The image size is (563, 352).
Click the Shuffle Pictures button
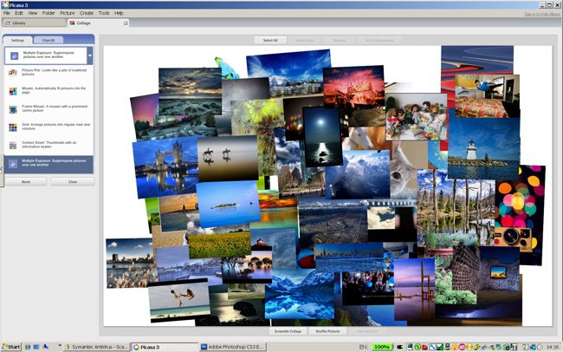[327, 331]
